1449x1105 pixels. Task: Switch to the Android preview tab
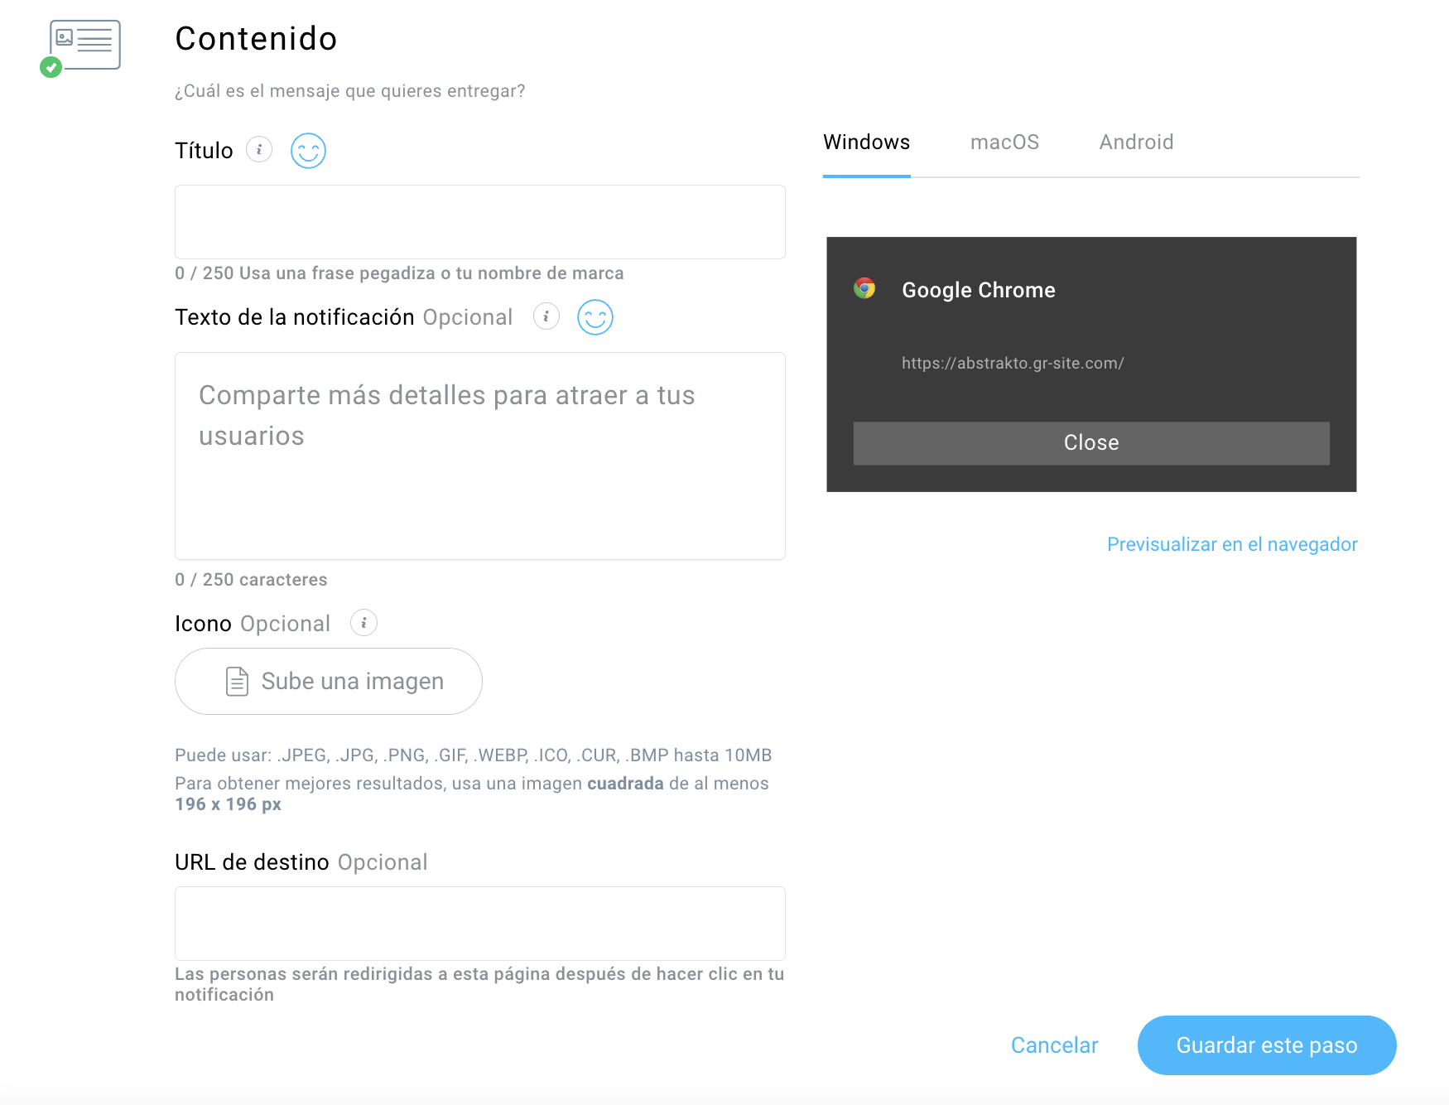click(1136, 142)
